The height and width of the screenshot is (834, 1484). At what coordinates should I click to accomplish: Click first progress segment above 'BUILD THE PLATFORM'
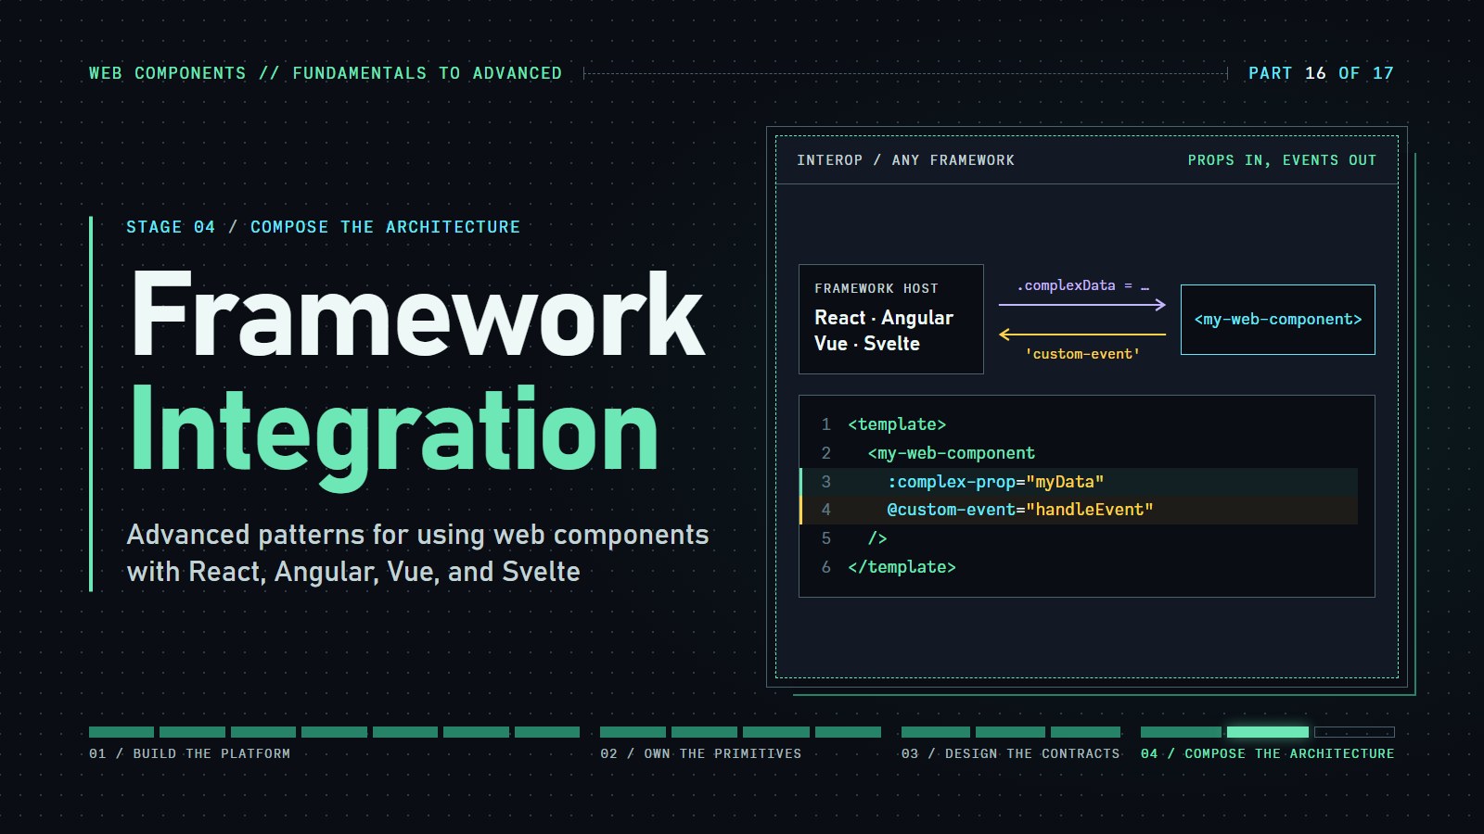coord(122,732)
